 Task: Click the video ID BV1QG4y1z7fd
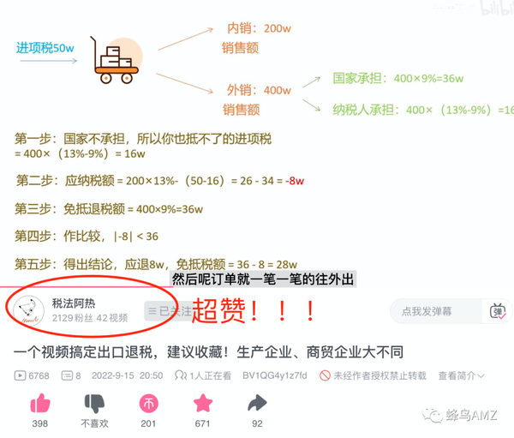pyautogui.click(x=275, y=375)
